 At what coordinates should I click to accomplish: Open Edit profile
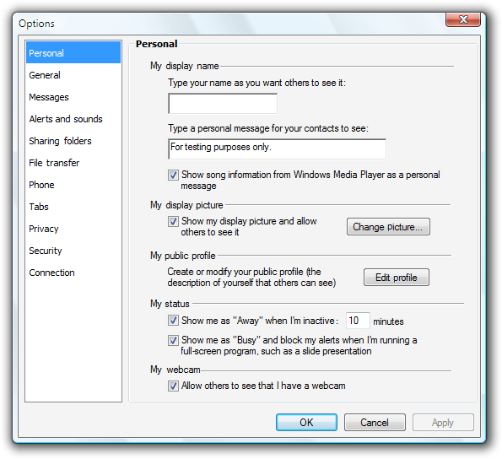(x=397, y=278)
